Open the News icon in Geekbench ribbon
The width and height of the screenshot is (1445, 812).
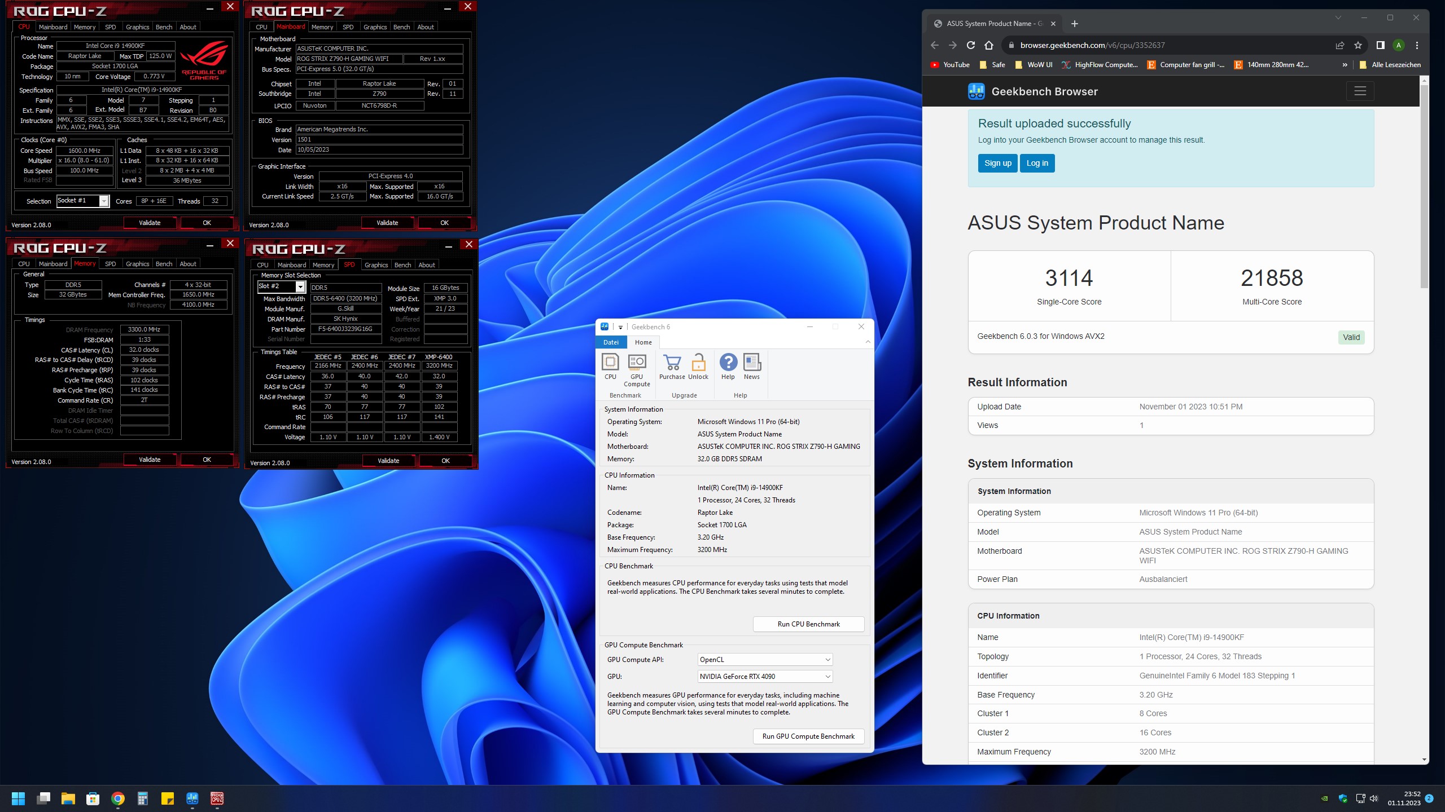click(752, 367)
